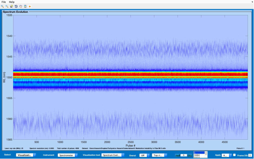Click the Zoom Out magnifier tool
The width and height of the screenshot is (254, 159).
pyautogui.click(x=7, y=7)
